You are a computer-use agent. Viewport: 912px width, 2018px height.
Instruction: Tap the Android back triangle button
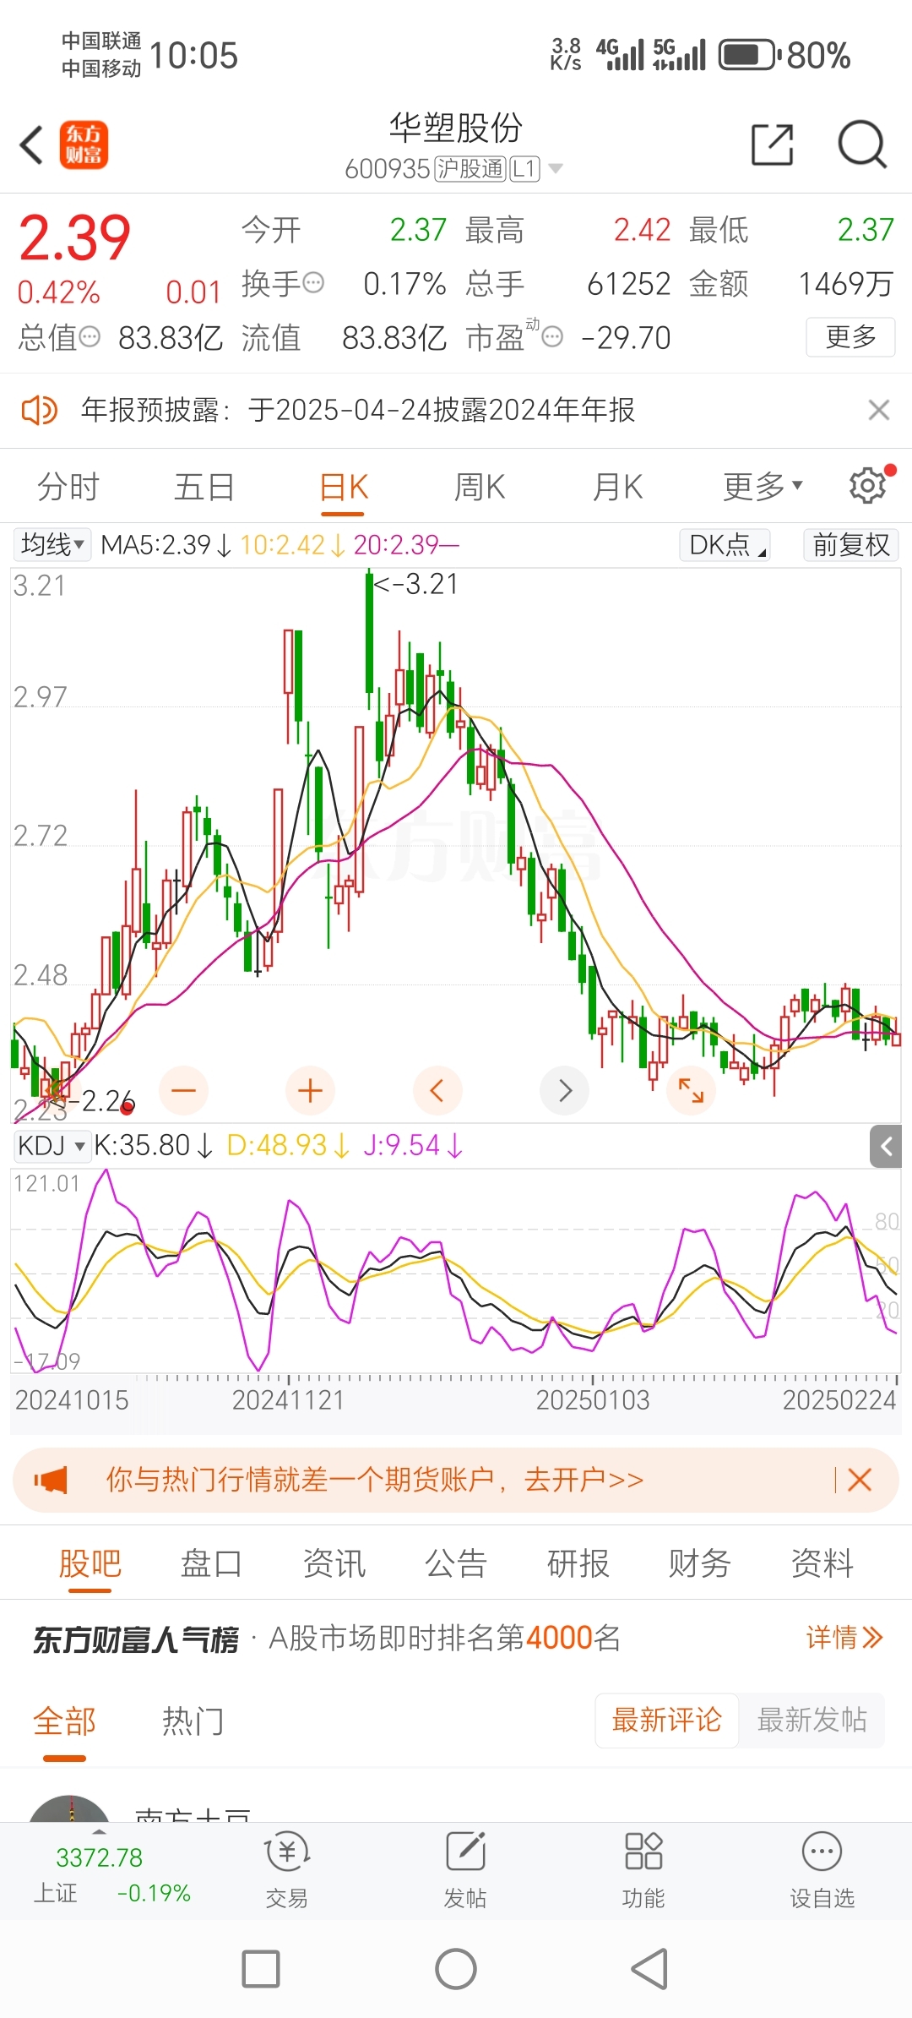(650, 1969)
